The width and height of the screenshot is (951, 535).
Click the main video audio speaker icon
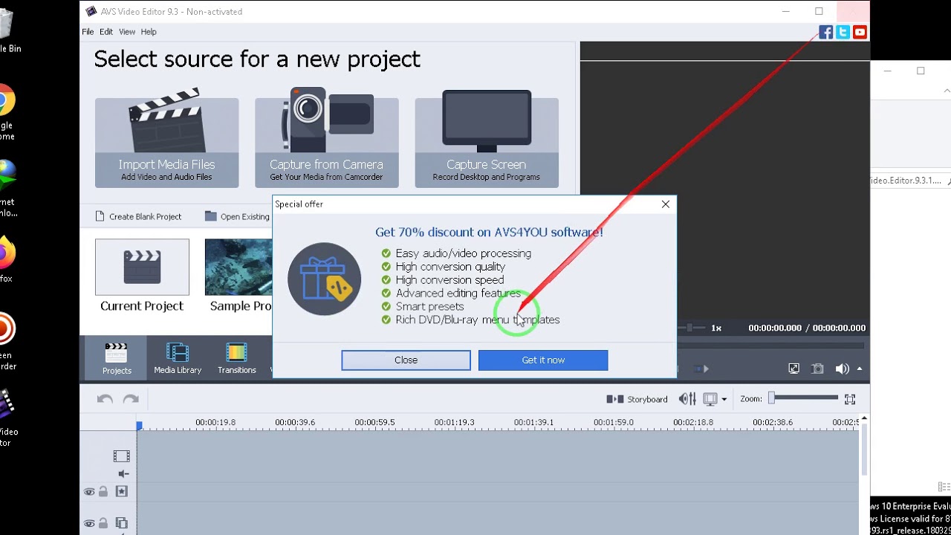pos(123,474)
